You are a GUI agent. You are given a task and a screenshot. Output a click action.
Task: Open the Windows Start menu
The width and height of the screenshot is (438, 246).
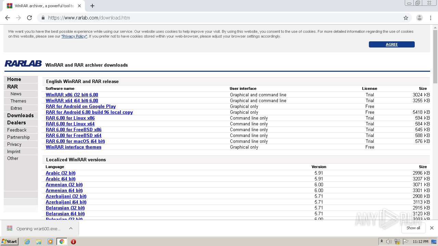[x=9, y=241]
